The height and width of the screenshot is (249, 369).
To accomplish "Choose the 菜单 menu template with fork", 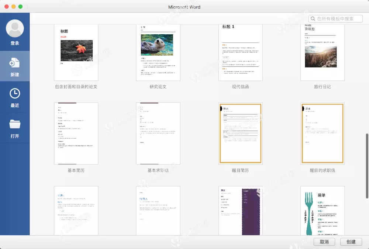I will pos(323,211).
